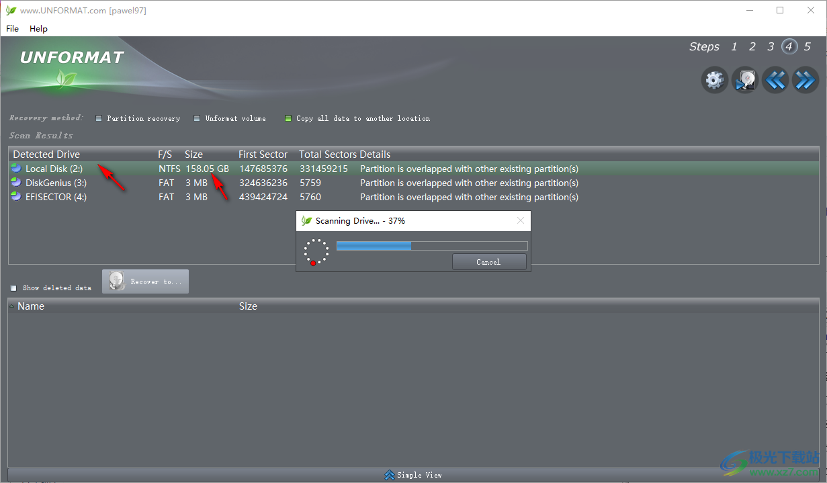Click the First Sector column header

click(263, 155)
